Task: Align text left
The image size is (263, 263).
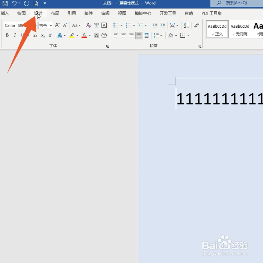Action: [x=116, y=35]
